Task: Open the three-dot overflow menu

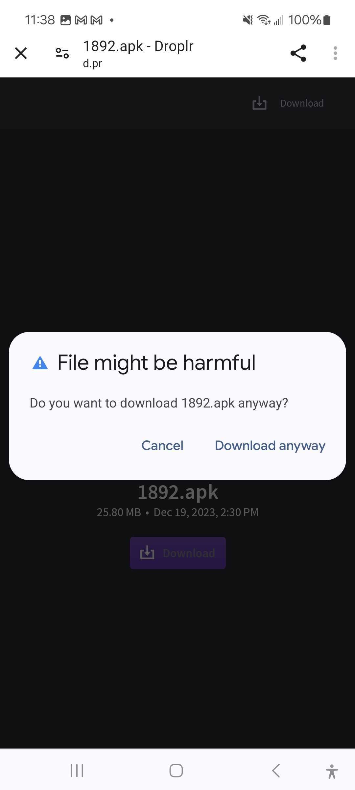Action: point(335,53)
